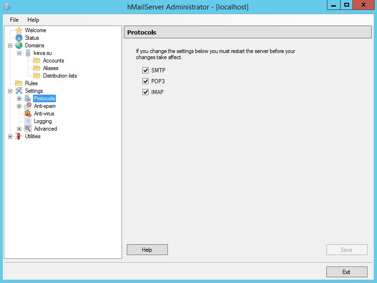Click the IMAP checkbox label text

coord(157,92)
